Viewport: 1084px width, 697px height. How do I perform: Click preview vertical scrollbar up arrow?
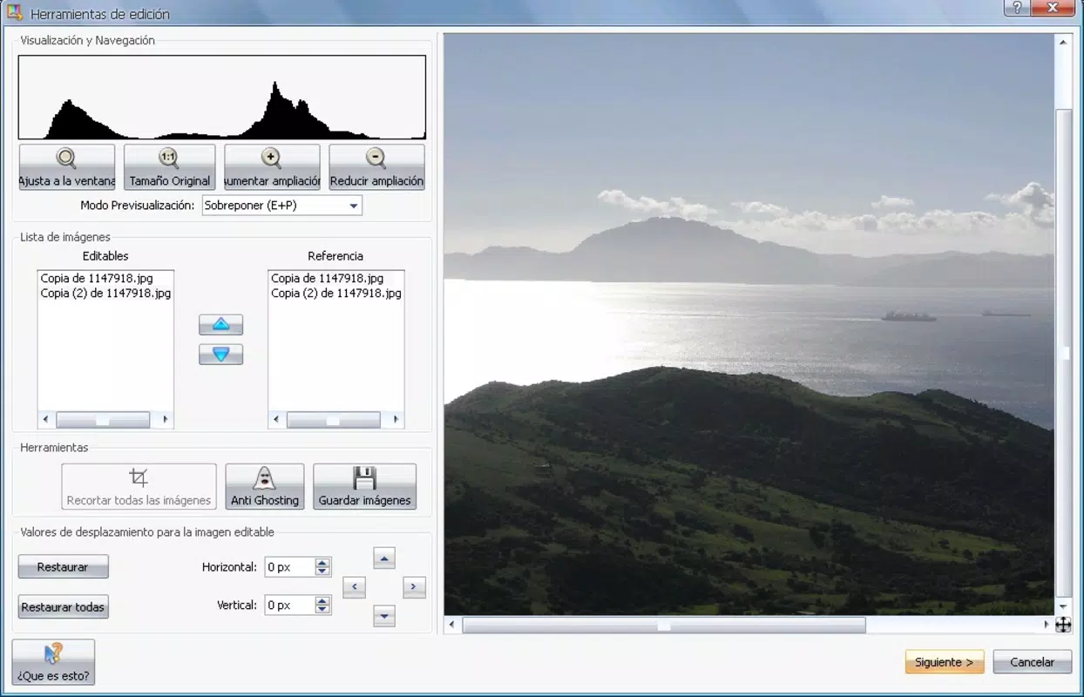tap(1063, 41)
